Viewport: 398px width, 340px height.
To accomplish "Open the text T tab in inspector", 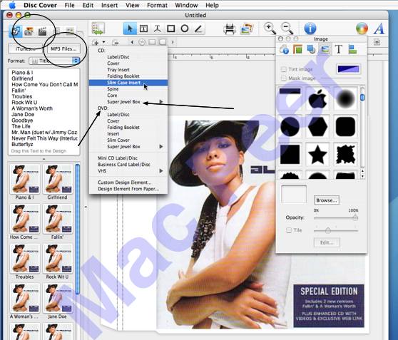I will (339, 49).
